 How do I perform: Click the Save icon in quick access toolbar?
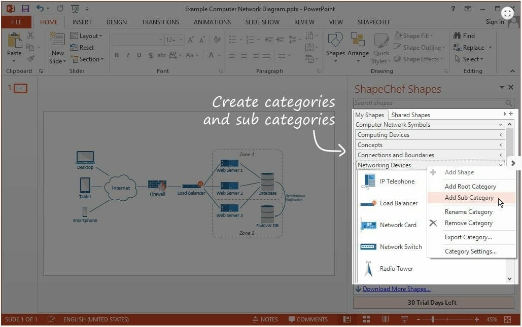tap(25, 9)
